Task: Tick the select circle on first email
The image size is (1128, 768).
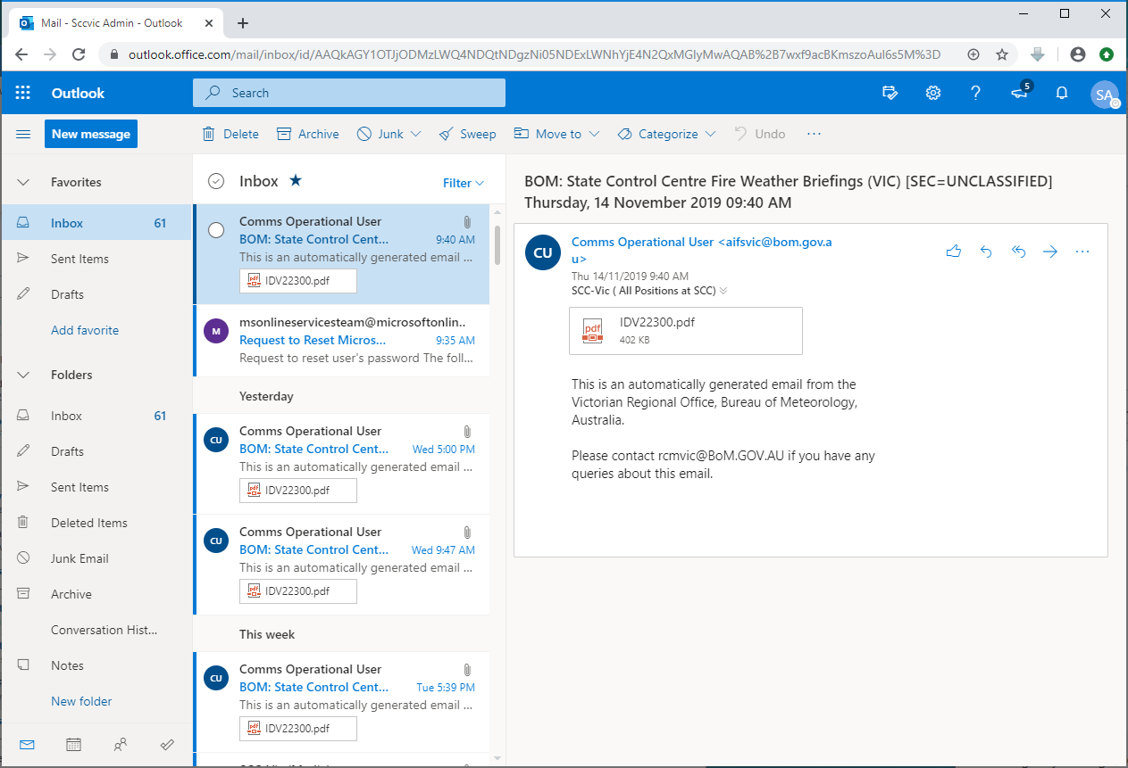Action: point(216,230)
